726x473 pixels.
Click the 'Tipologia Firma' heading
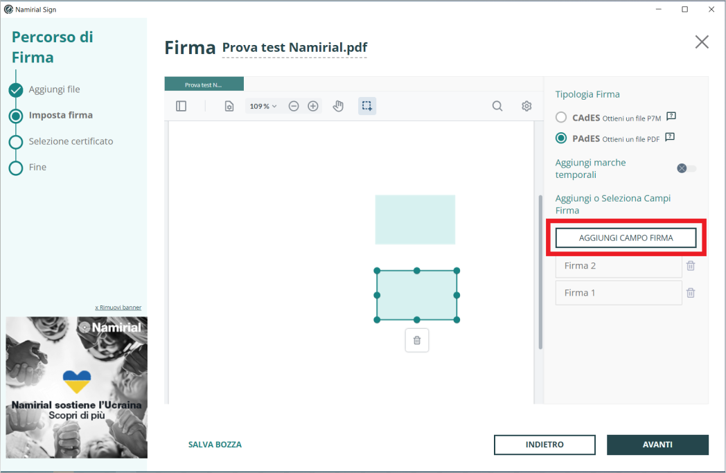[587, 94]
